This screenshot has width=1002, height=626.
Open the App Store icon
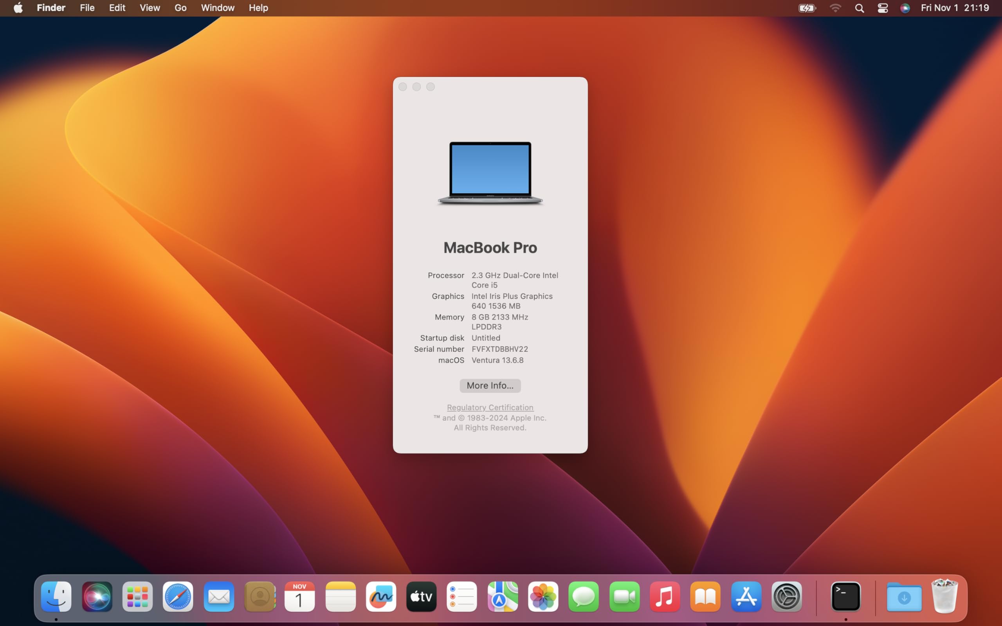pyautogui.click(x=746, y=597)
